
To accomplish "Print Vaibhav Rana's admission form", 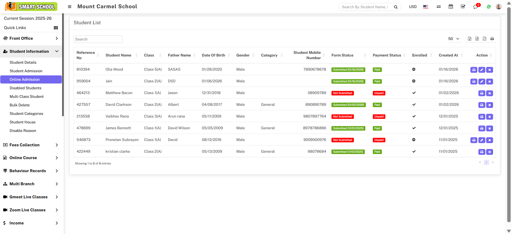I will point(482,117).
